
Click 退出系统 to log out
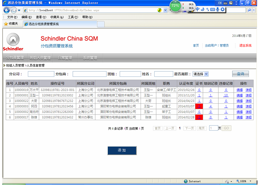pos(245,45)
